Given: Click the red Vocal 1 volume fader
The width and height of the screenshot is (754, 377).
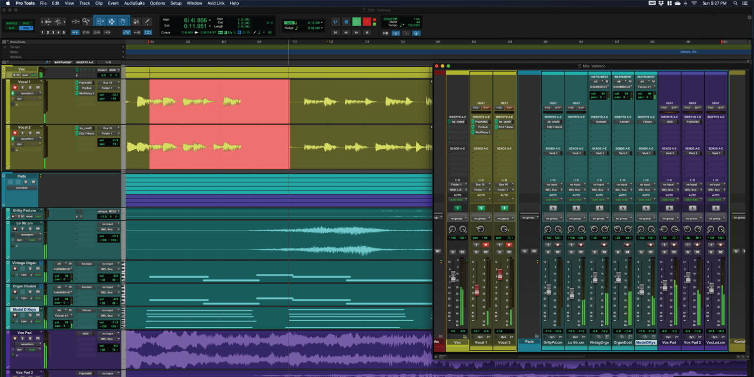Looking at the screenshot, I should click(x=477, y=290).
